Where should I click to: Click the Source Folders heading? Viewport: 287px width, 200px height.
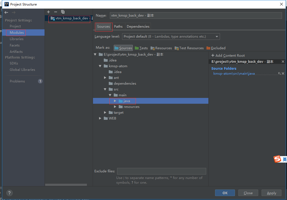coord(224,68)
